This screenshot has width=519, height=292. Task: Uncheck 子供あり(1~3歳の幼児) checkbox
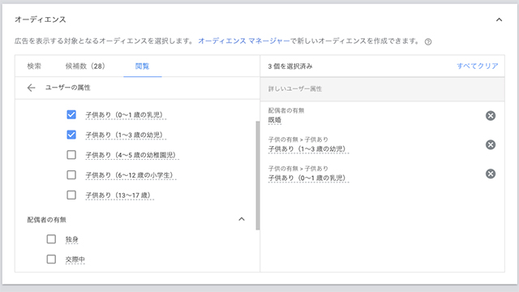(x=71, y=135)
